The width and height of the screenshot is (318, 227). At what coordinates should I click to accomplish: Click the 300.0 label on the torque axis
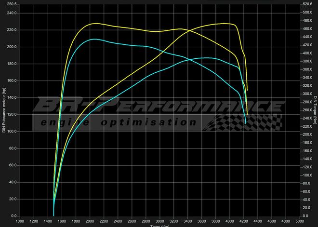(x=307, y=93)
